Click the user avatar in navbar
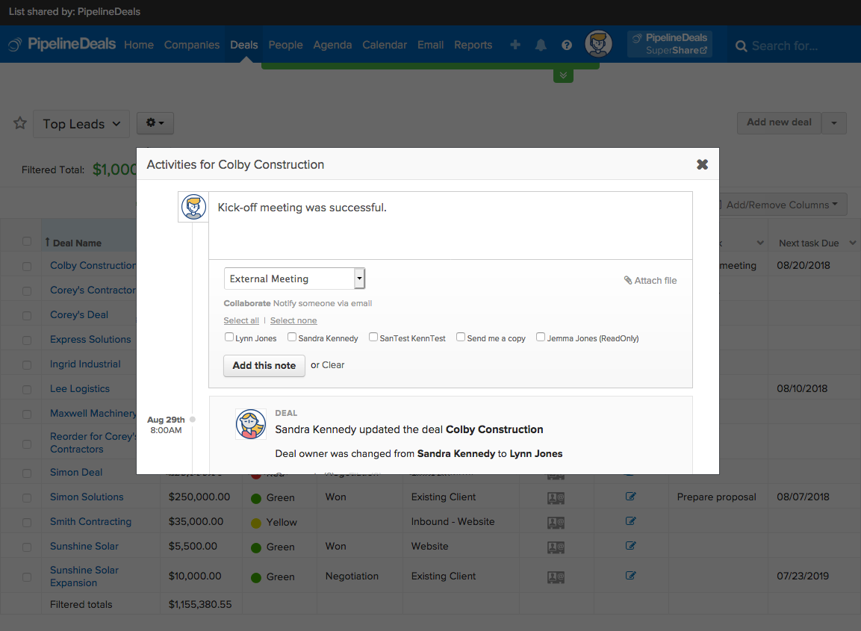The width and height of the screenshot is (861, 631). point(599,44)
